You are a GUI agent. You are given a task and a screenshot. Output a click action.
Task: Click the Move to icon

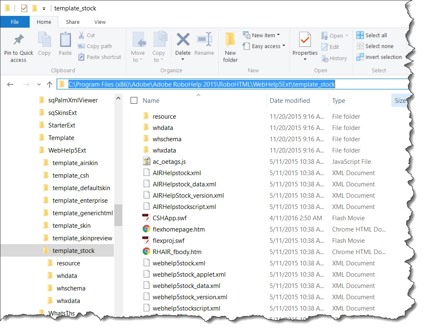point(139,40)
